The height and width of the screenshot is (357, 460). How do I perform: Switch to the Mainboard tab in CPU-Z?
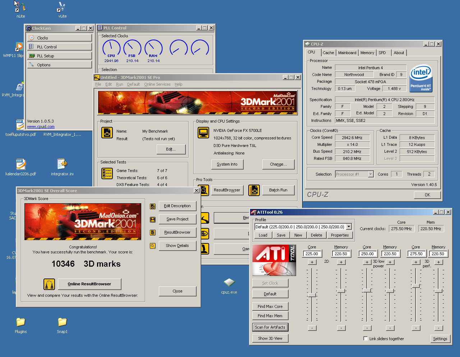(347, 53)
